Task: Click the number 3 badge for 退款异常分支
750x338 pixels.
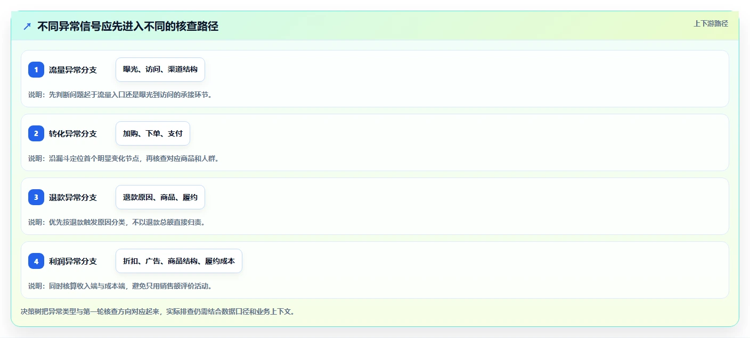Action: (36, 197)
